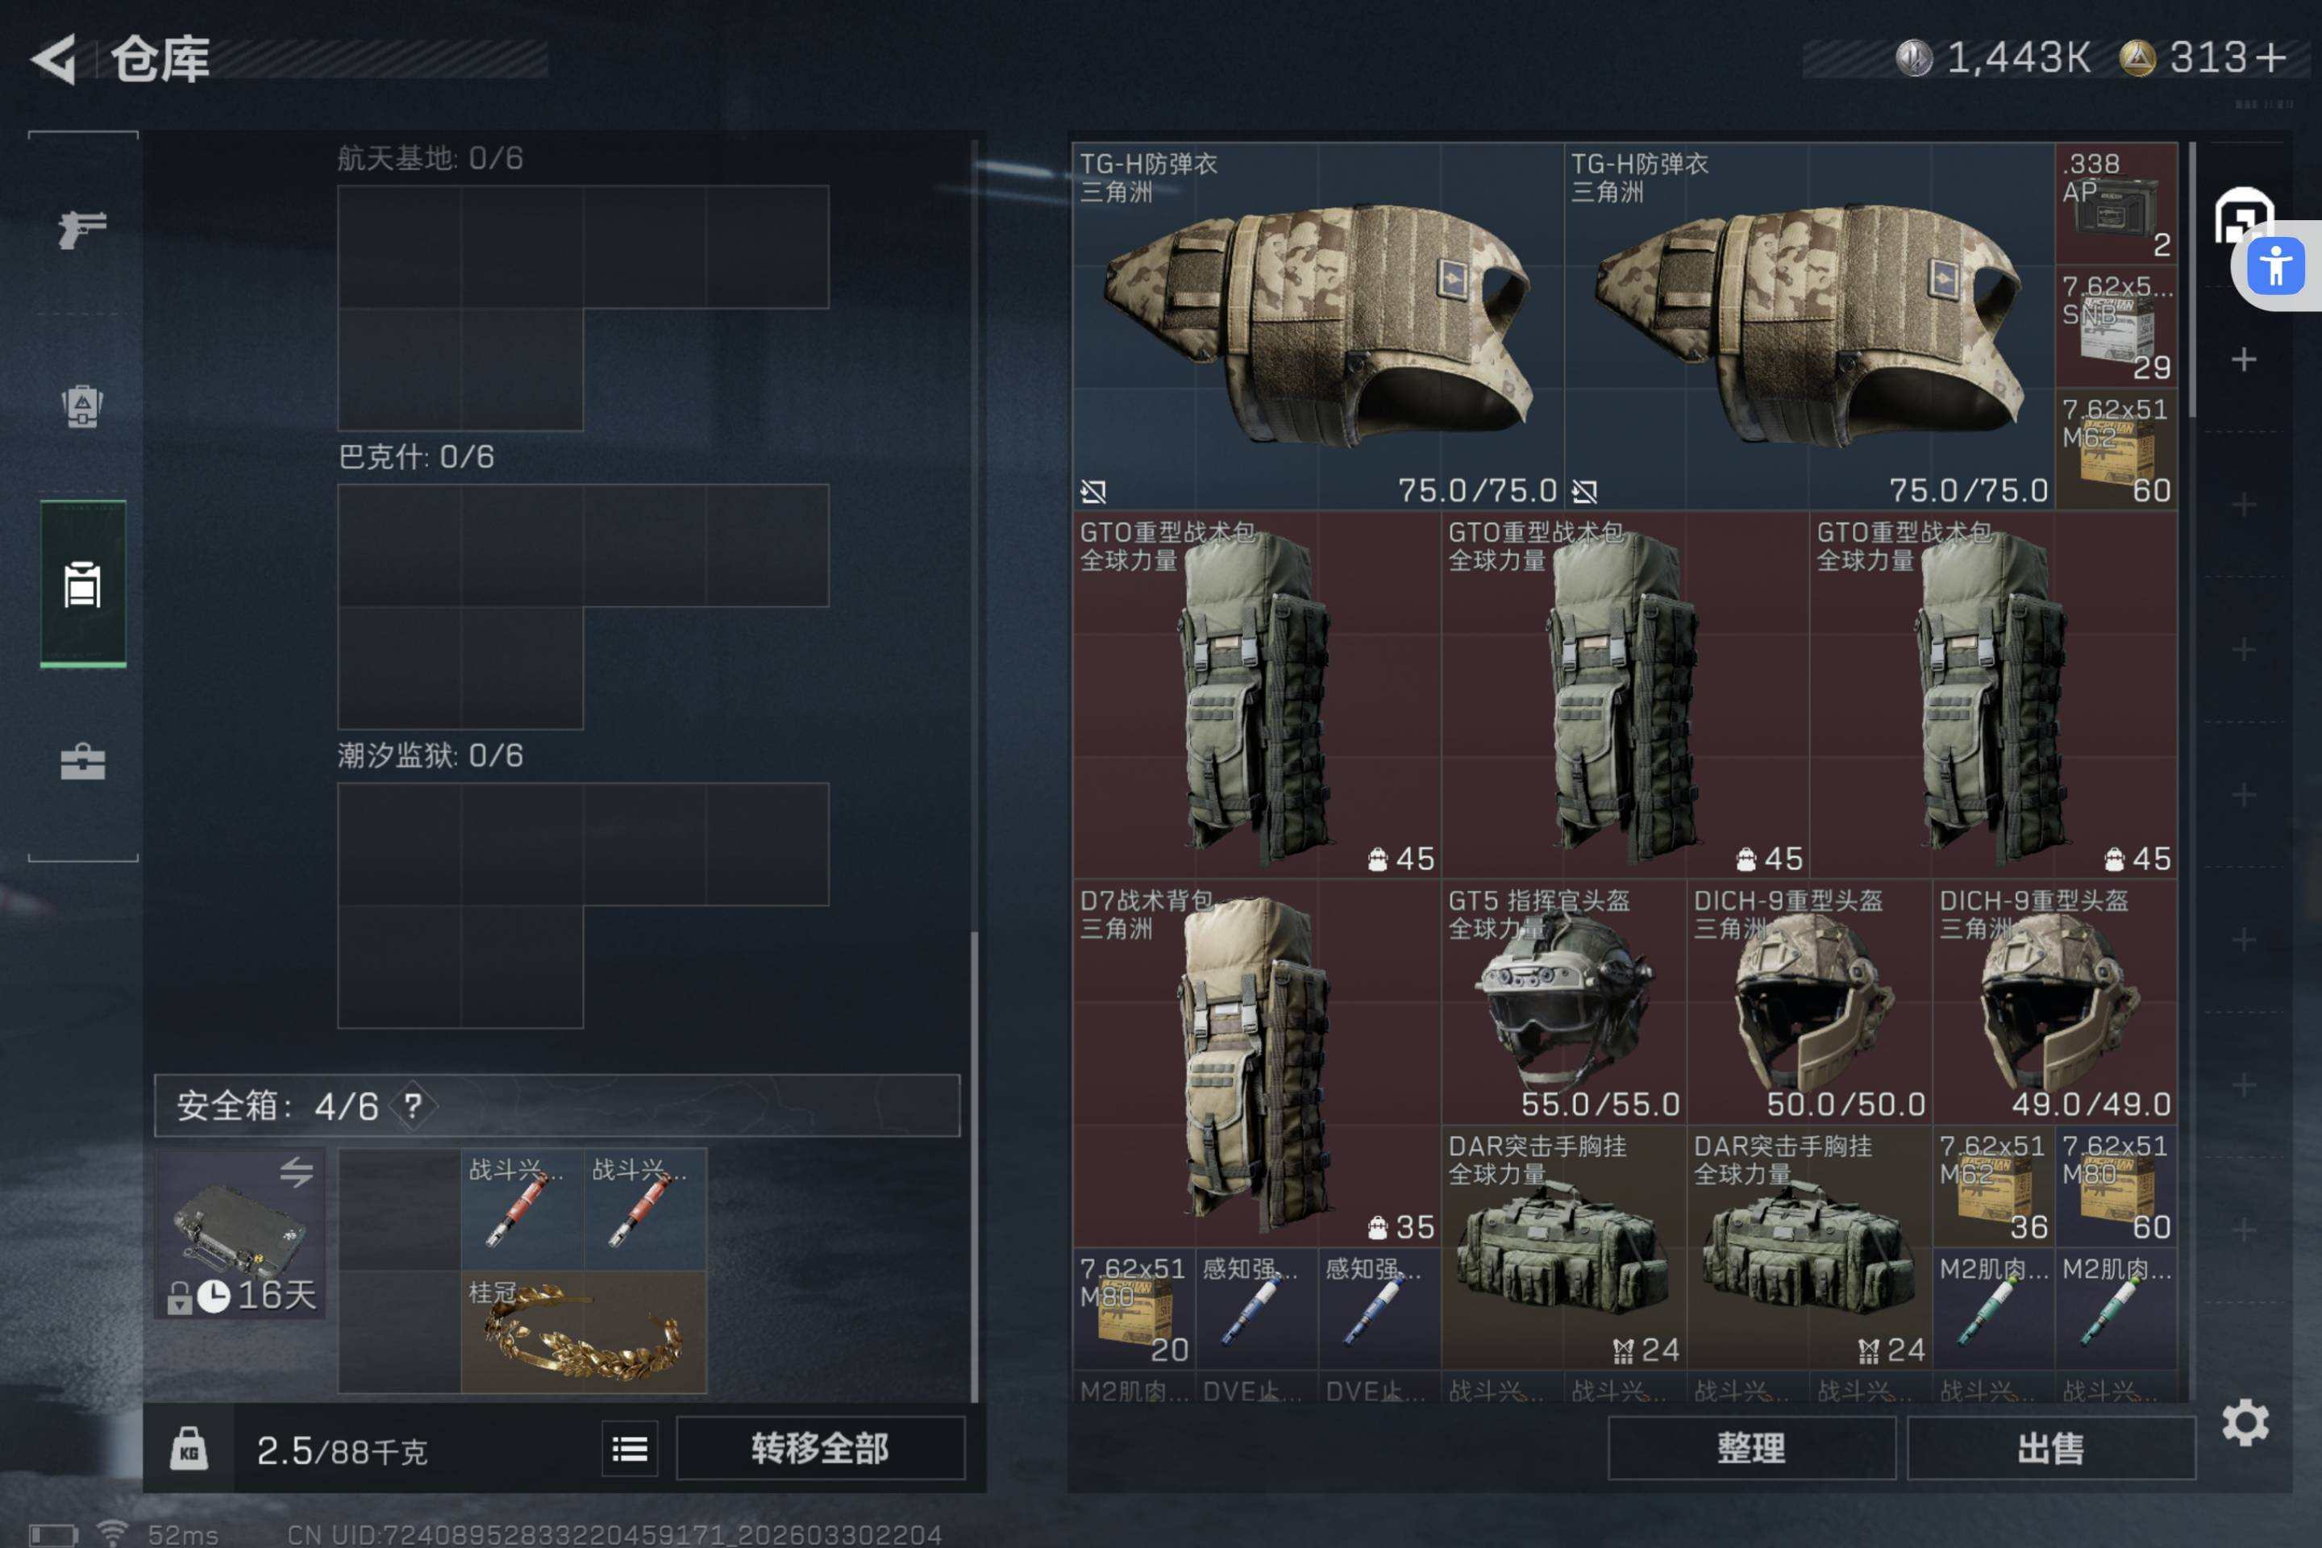Toggle the list view icon beside 转移全部
Screen dimensions: 2322x1548
(x=630, y=1448)
